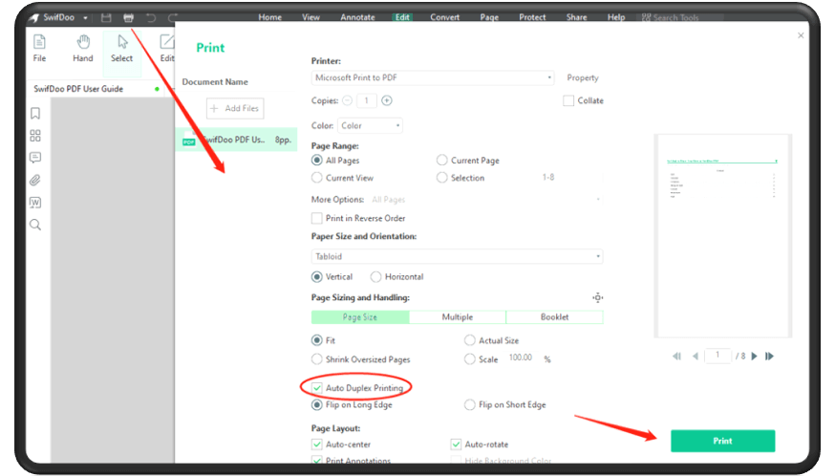Select the Scale radio option
Viewport: 835px width, 476px height.
tap(469, 359)
